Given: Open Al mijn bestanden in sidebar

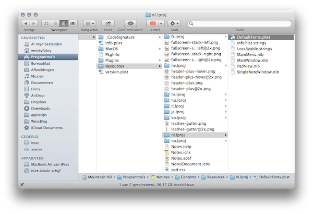Looking at the screenshot, I should point(48,44).
